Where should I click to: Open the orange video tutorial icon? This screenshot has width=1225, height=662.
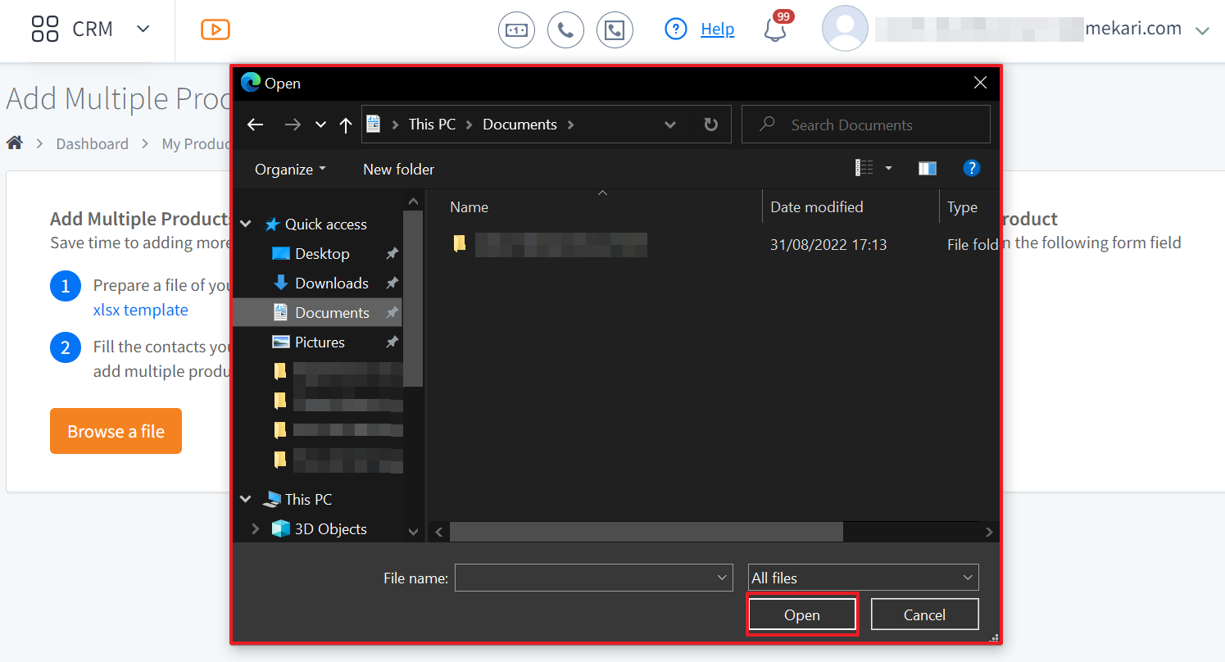click(x=216, y=29)
